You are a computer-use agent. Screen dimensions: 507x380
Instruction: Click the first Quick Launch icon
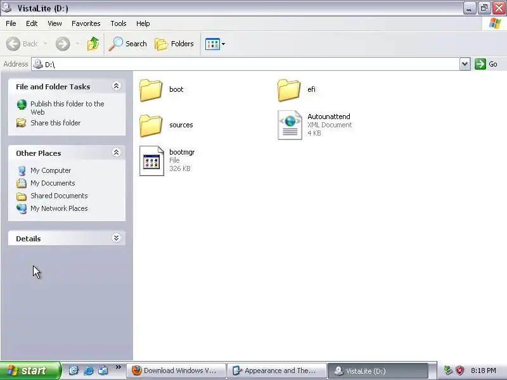pos(74,370)
